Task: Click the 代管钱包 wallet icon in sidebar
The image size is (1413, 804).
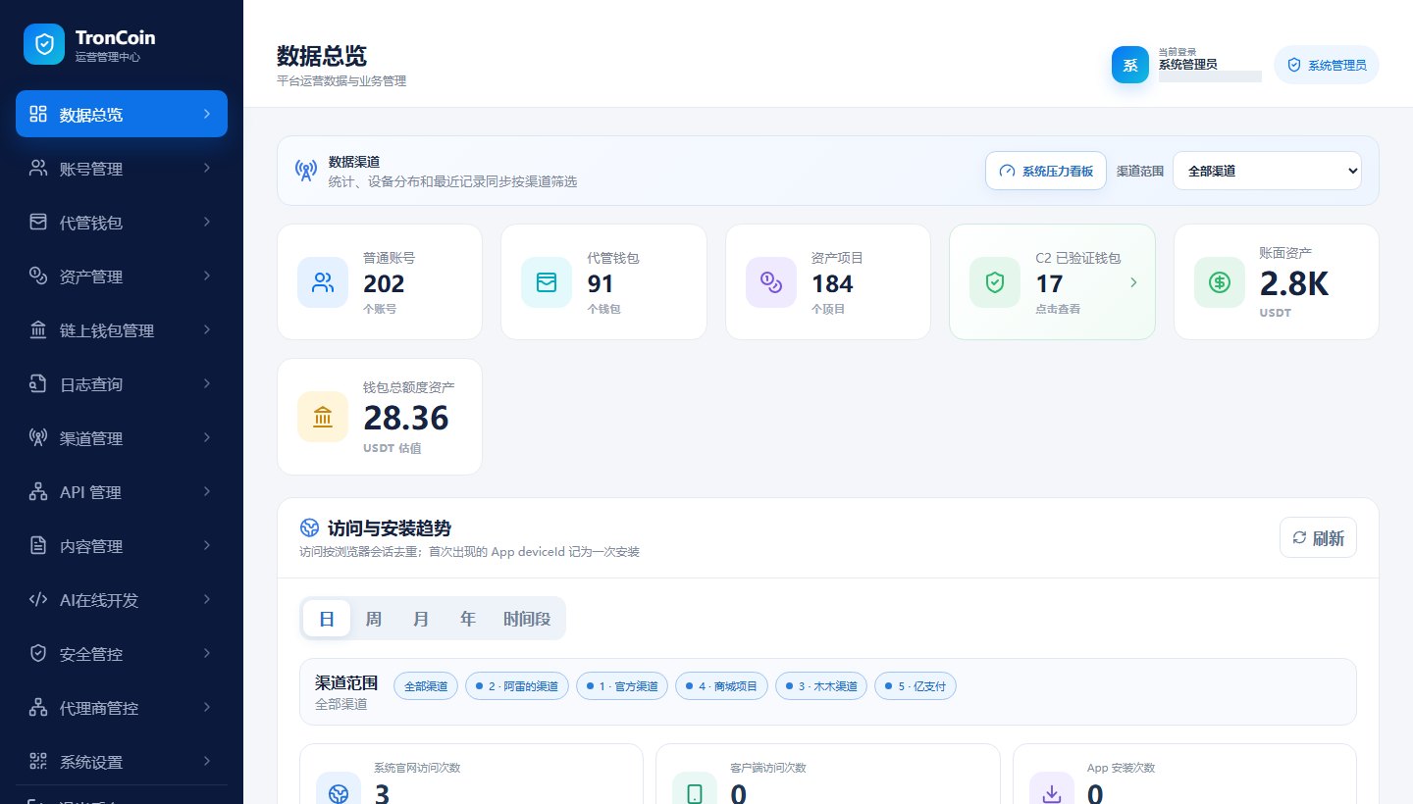Action: 38,222
